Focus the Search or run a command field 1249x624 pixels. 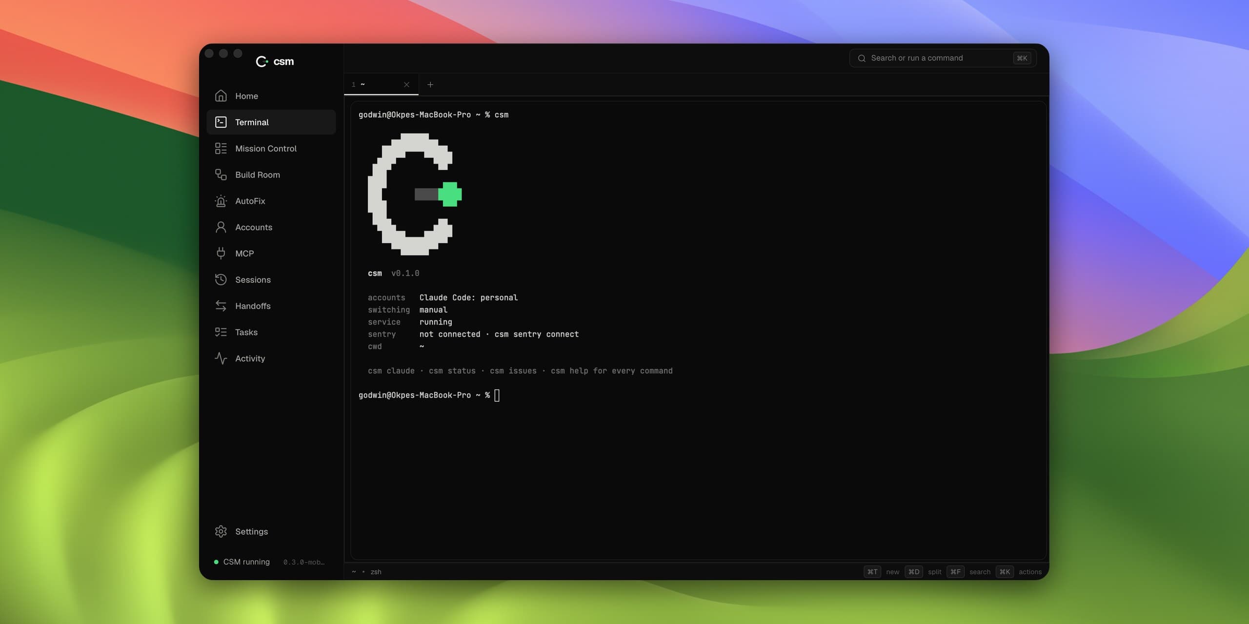point(943,58)
